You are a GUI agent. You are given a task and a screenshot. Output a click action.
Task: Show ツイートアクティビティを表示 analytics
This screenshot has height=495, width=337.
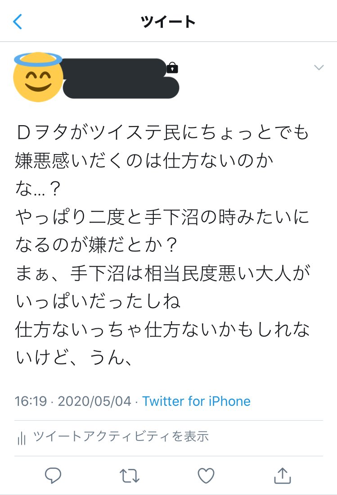point(121,436)
